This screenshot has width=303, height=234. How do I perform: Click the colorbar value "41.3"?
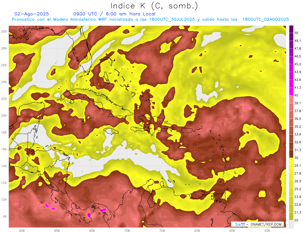coord(298,88)
